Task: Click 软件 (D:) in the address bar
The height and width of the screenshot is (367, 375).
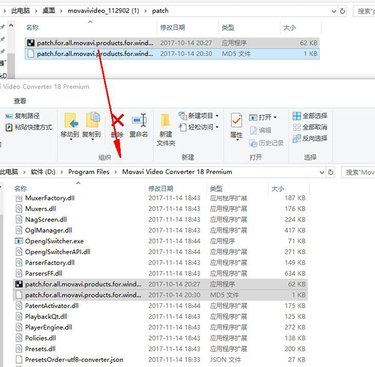Action: click(x=43, y=172)
